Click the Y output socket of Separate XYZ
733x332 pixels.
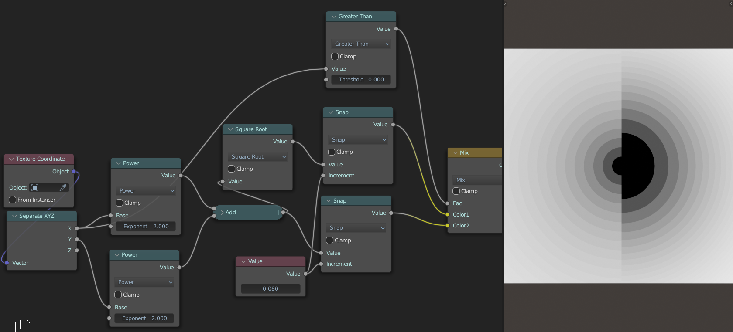77,239
